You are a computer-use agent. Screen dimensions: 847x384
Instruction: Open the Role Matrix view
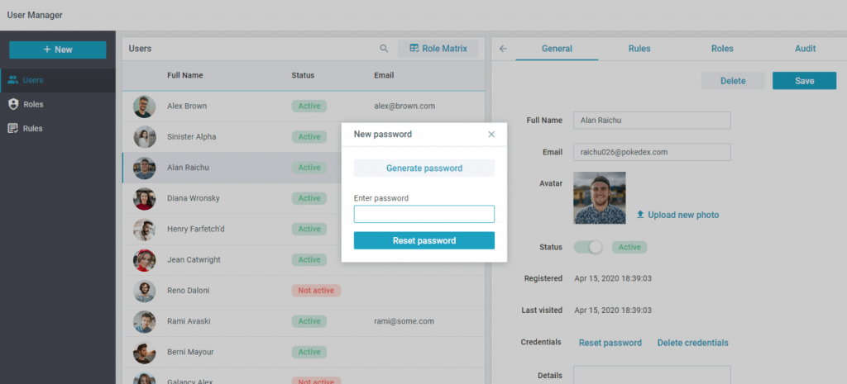pos(438,49)
